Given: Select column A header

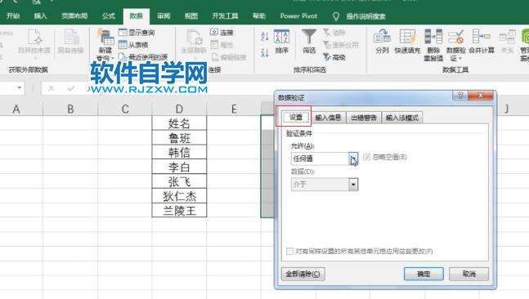Looking at the screenshot, I should 16,109.
